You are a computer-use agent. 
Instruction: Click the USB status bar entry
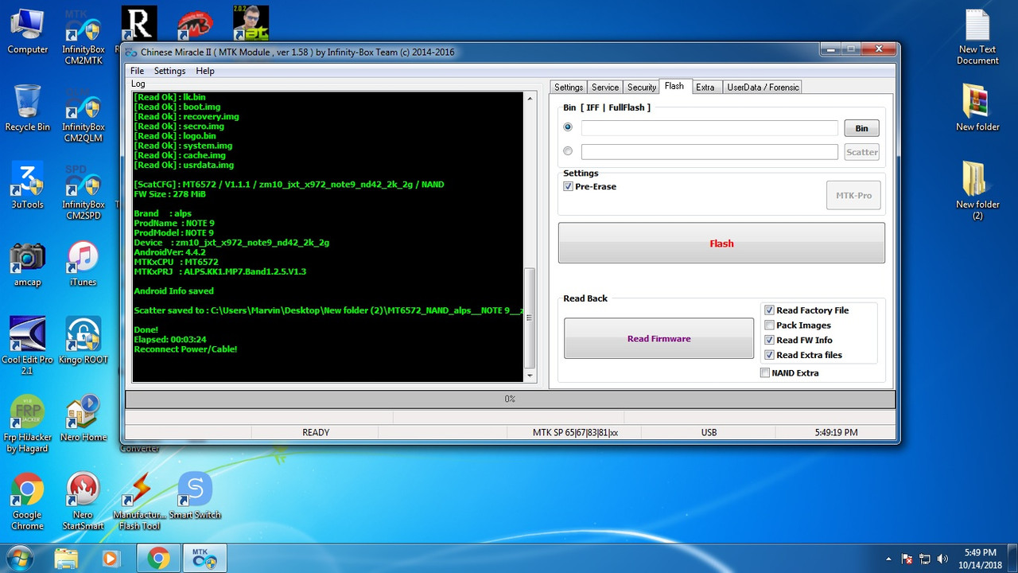pos(709,432)
